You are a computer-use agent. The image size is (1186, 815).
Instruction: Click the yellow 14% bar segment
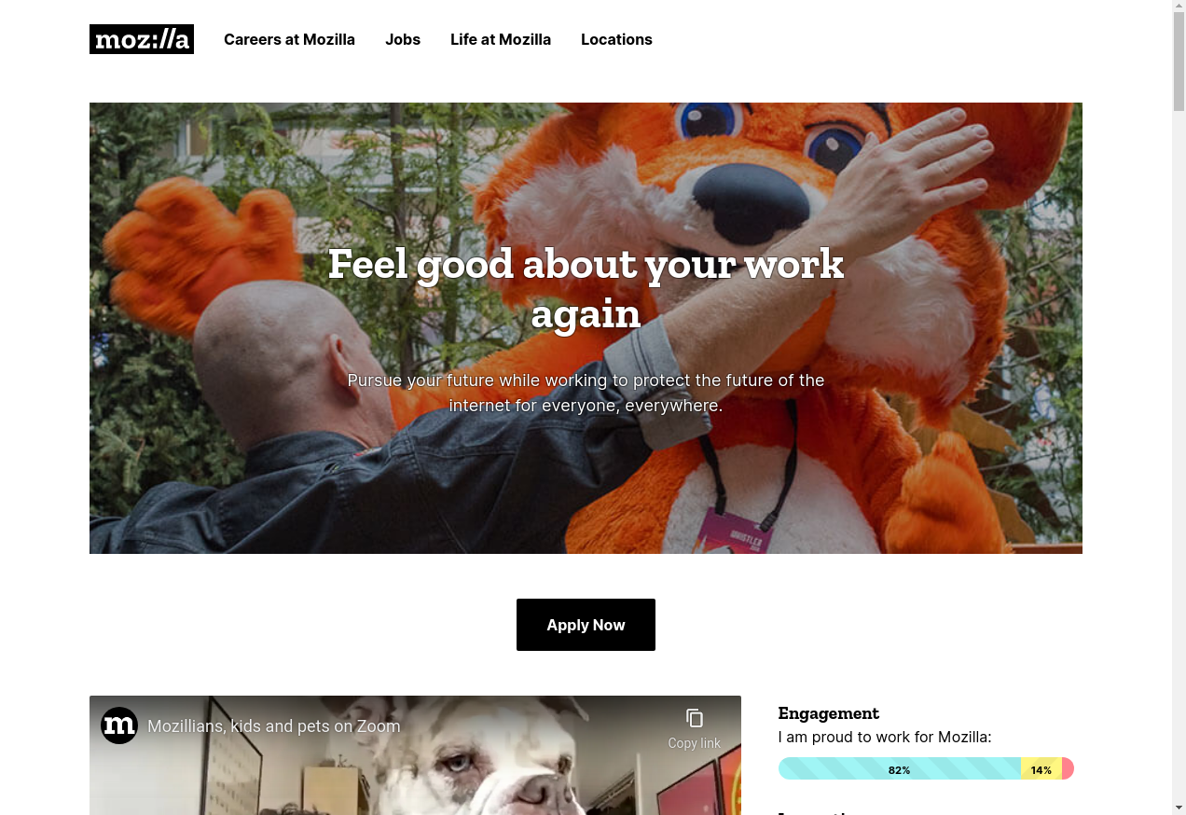click(x=1041, y=769)
